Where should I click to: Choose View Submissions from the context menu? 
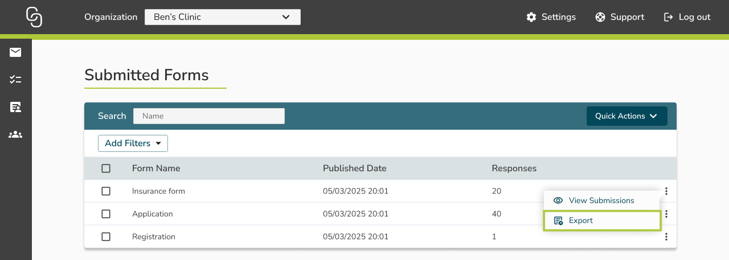[601, 200]
